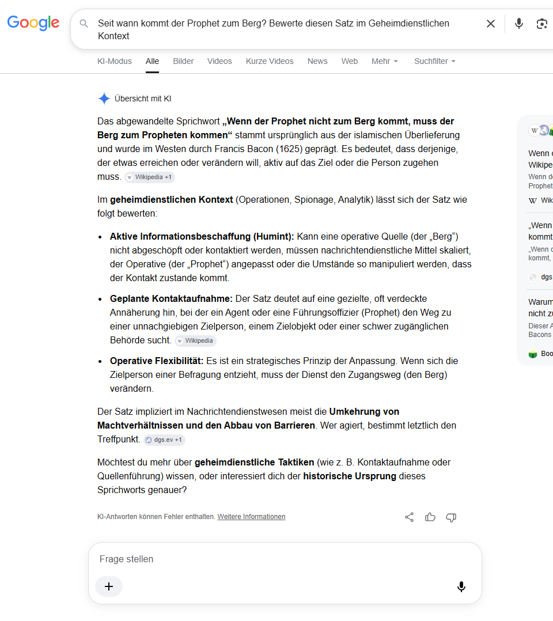The width and height of the screenshot is (553, 621).
Task: Open the Wikipedia source card at right
Action: coord(540,177)
